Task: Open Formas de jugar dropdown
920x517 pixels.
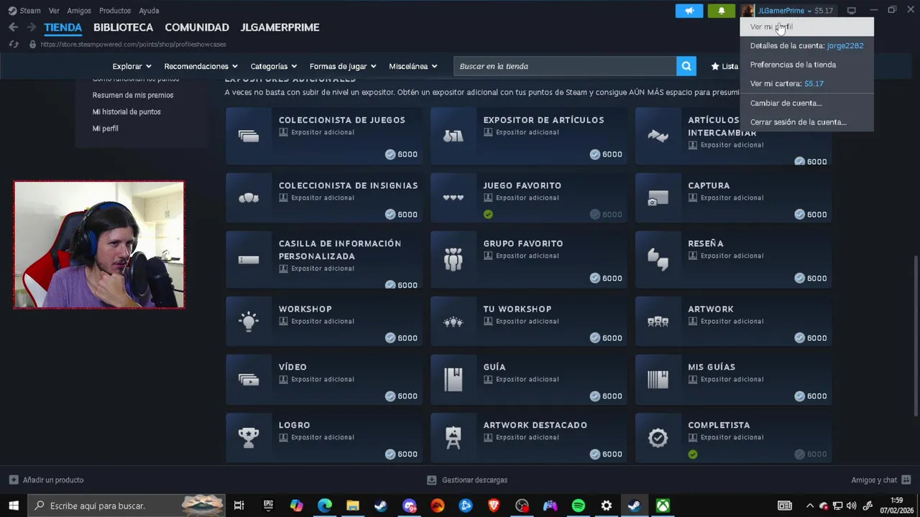Action: (343, 66)
